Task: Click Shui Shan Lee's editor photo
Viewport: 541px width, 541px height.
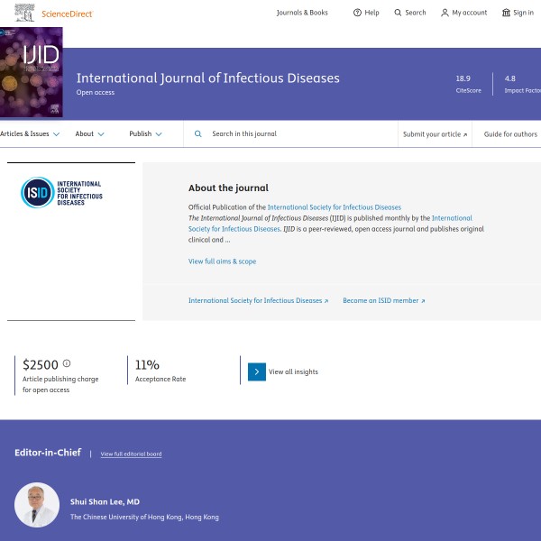Action: pos(37,506)
